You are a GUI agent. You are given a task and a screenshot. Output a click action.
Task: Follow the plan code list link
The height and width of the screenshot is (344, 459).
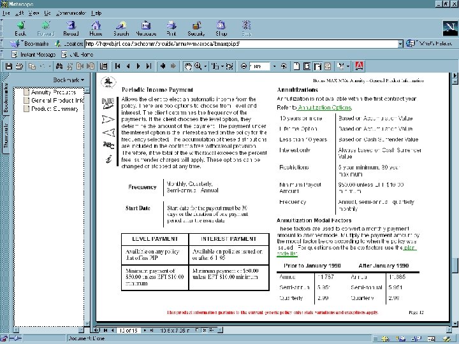(409, 247)
